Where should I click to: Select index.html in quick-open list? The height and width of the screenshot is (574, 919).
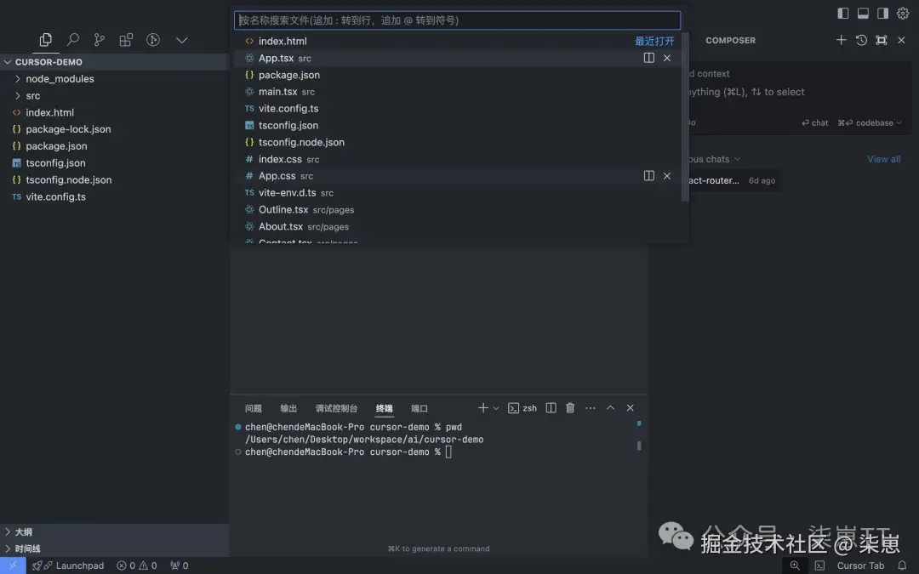457,41
